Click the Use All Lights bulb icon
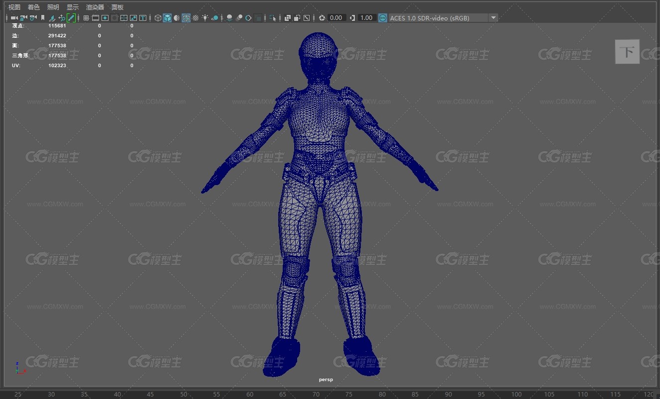Image resolution: width=660 pixels, height=399 pixels. point(205,18)
